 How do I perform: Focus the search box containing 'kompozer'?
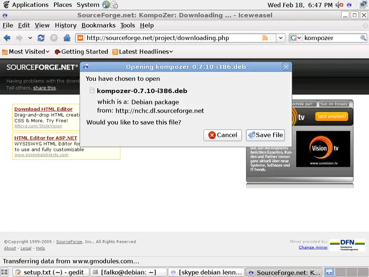tap(331, 38)
